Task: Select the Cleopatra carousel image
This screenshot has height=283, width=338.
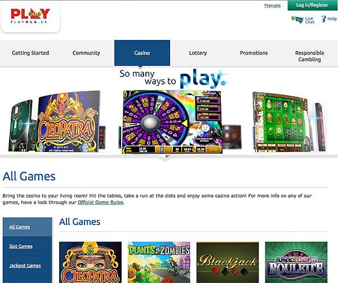Action: (x=68, y=122)
